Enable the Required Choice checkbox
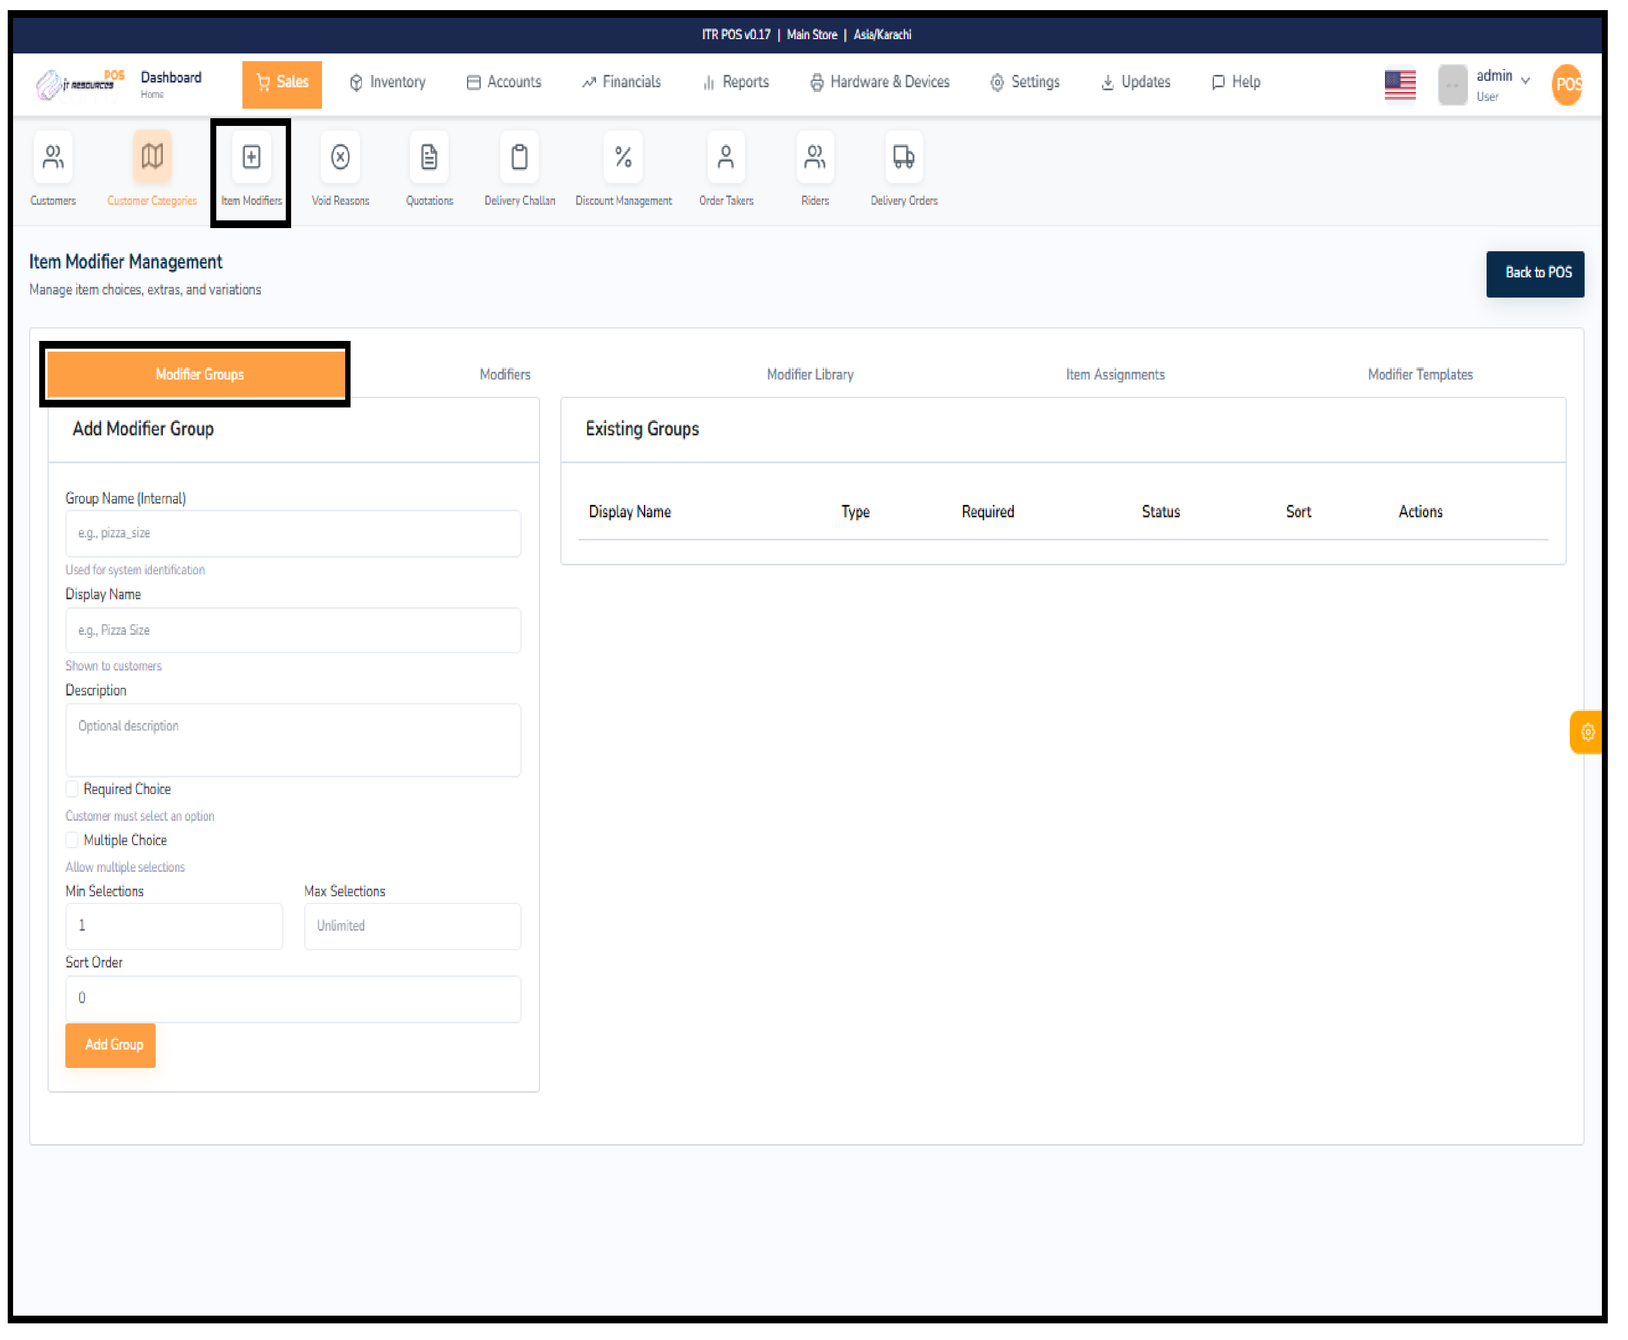This screenshot has width=1628, height=1340. [x=72, y=789]
